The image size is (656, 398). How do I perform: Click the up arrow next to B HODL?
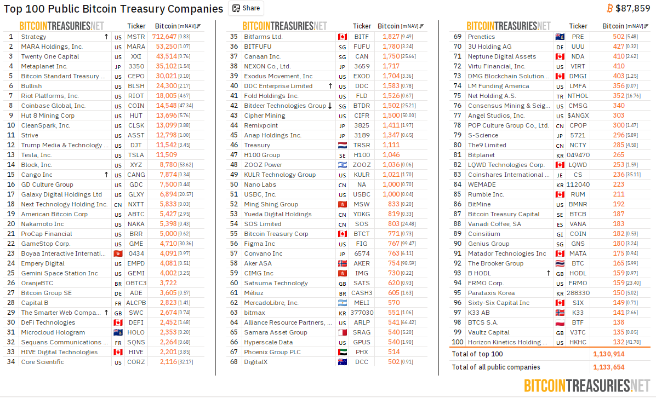point(548,273)
